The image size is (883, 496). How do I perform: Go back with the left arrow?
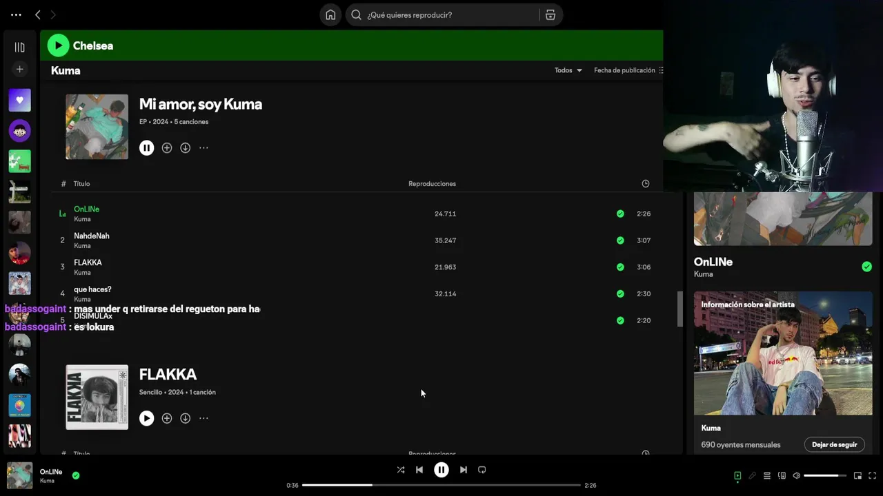pyautogui.click(x=38, y=14)
